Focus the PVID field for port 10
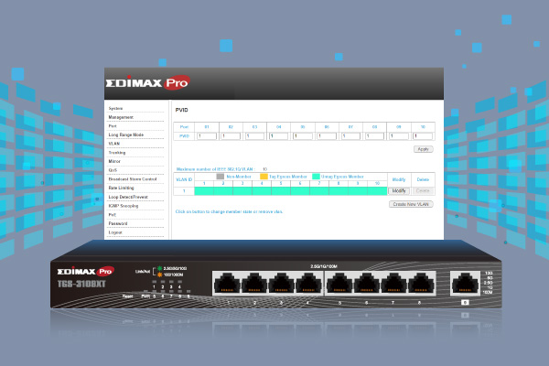 tap(423, 136)
